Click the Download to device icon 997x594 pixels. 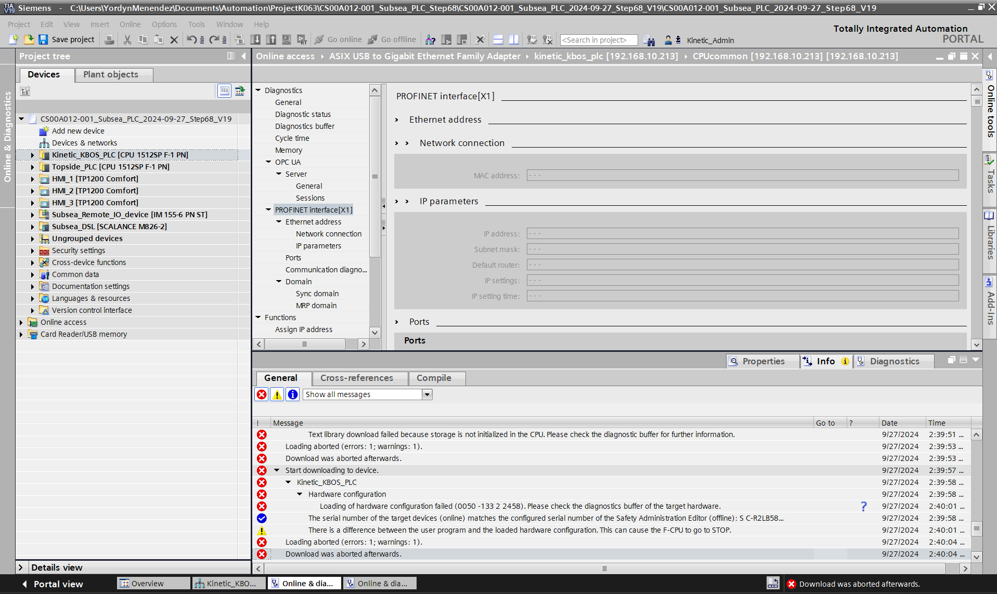[255, 39]
